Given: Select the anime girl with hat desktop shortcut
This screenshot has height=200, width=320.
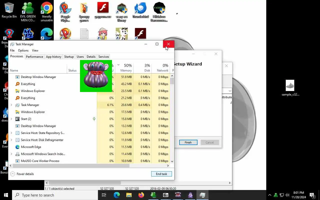Looking at the screenshot, I should [x=103, y=34].
